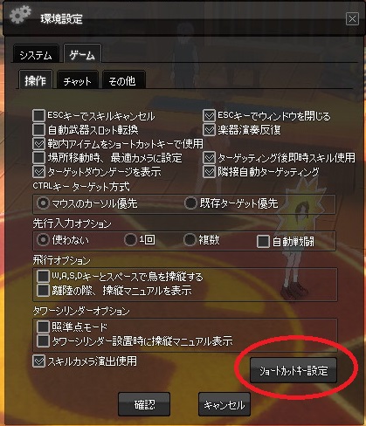Uncheck ESCキーでウィンドウを閉じる
Viewport: 366px width, 426px height.
[x=209, y=116]
